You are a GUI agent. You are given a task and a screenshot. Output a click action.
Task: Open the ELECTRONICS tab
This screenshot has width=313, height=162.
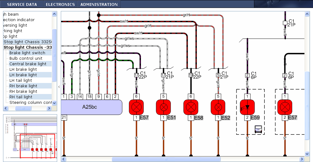pyautogui.click(x=60, y=4)
